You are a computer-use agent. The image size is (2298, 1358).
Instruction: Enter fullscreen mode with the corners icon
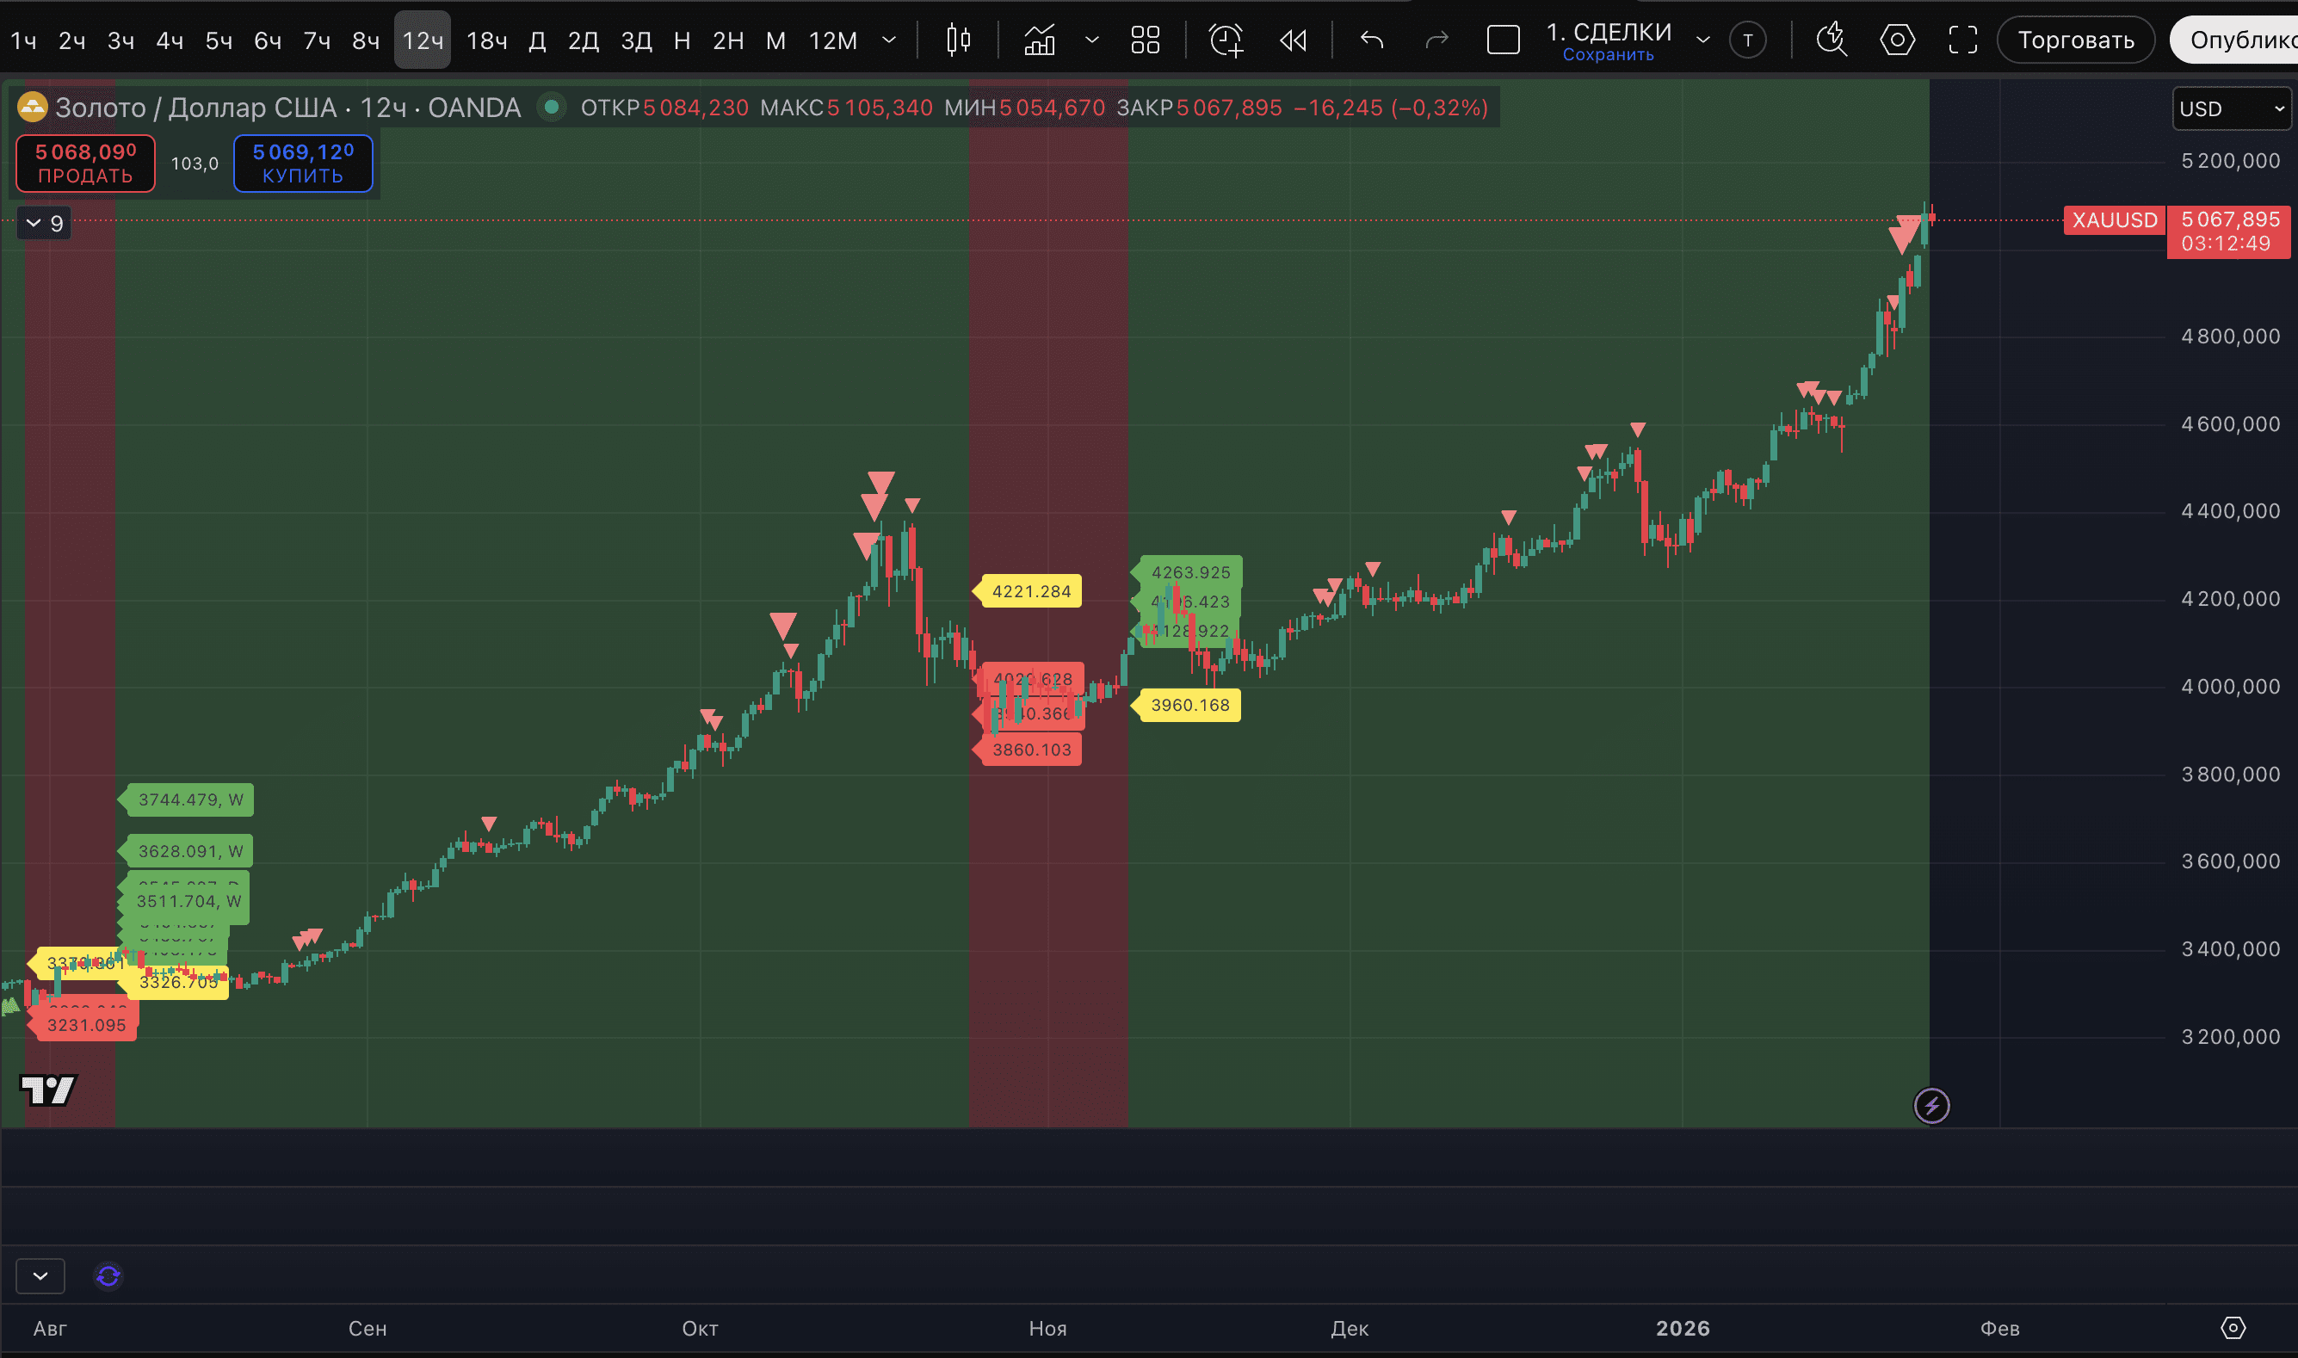coord(1962,40)
